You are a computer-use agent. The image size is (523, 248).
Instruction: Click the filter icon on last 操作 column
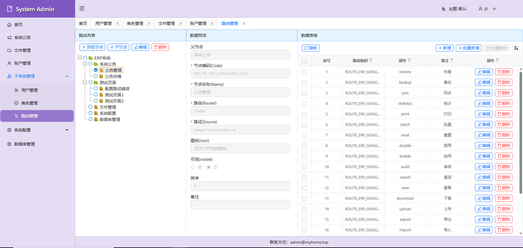pos(497,60)
